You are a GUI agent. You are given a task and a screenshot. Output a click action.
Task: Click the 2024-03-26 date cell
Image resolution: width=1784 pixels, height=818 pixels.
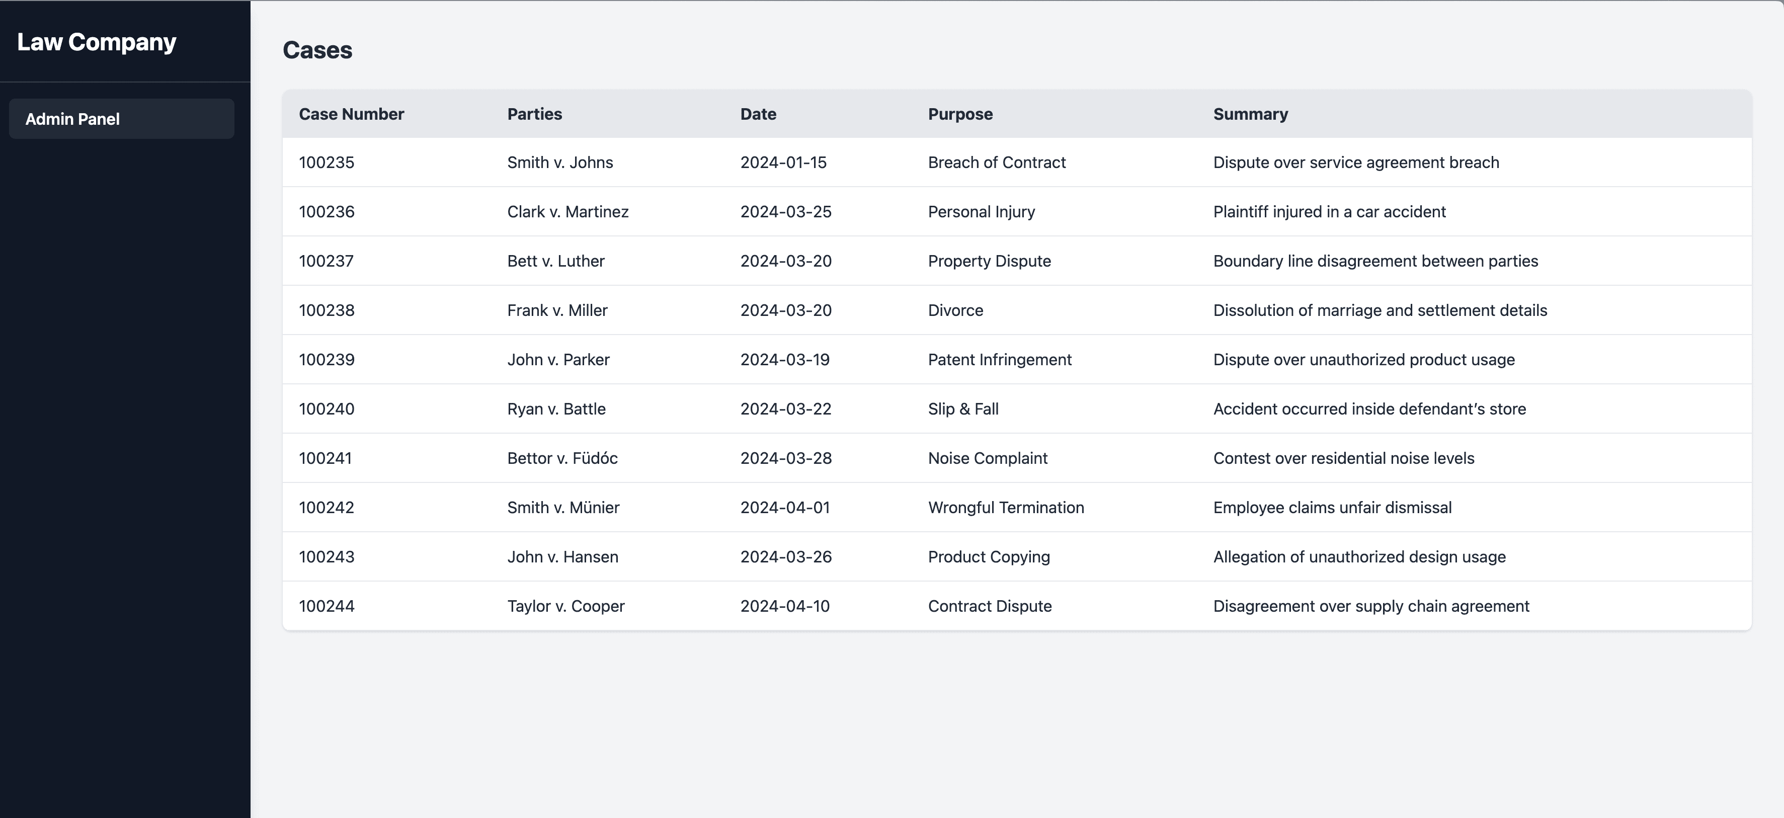coord(785,557)
